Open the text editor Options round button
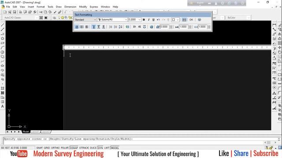This screenshot has height=158, width=282. (x=199, y=20)
